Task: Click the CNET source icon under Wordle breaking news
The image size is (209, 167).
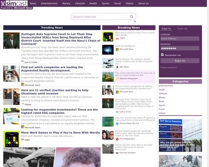Action: coord(118,39)
